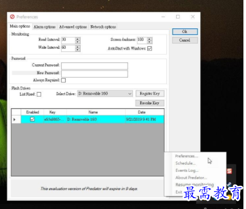Click Resume monitoring in tray menu

tap(195, 185)
